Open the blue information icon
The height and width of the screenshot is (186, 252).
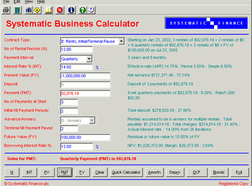[x=71, y=10]
